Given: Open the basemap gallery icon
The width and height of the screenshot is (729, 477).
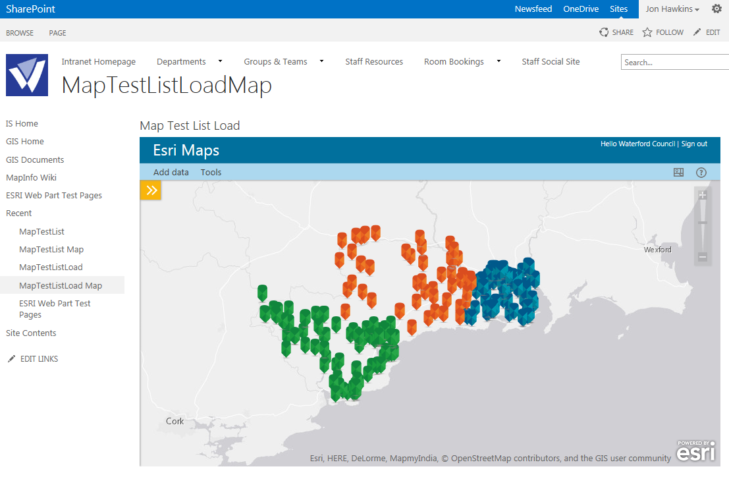Looking at the screenshot, I should (x=678, y=173).
